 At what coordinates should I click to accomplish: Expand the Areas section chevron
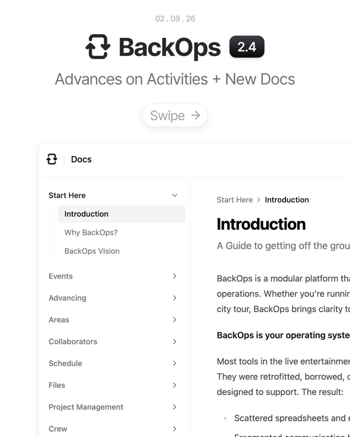click(x=175, y=320)
